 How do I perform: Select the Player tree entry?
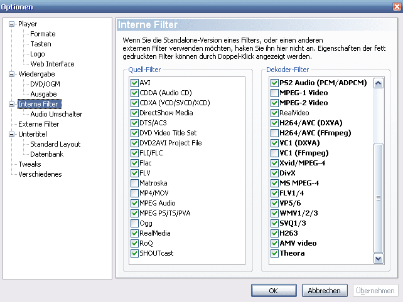(x=28, y=24)
